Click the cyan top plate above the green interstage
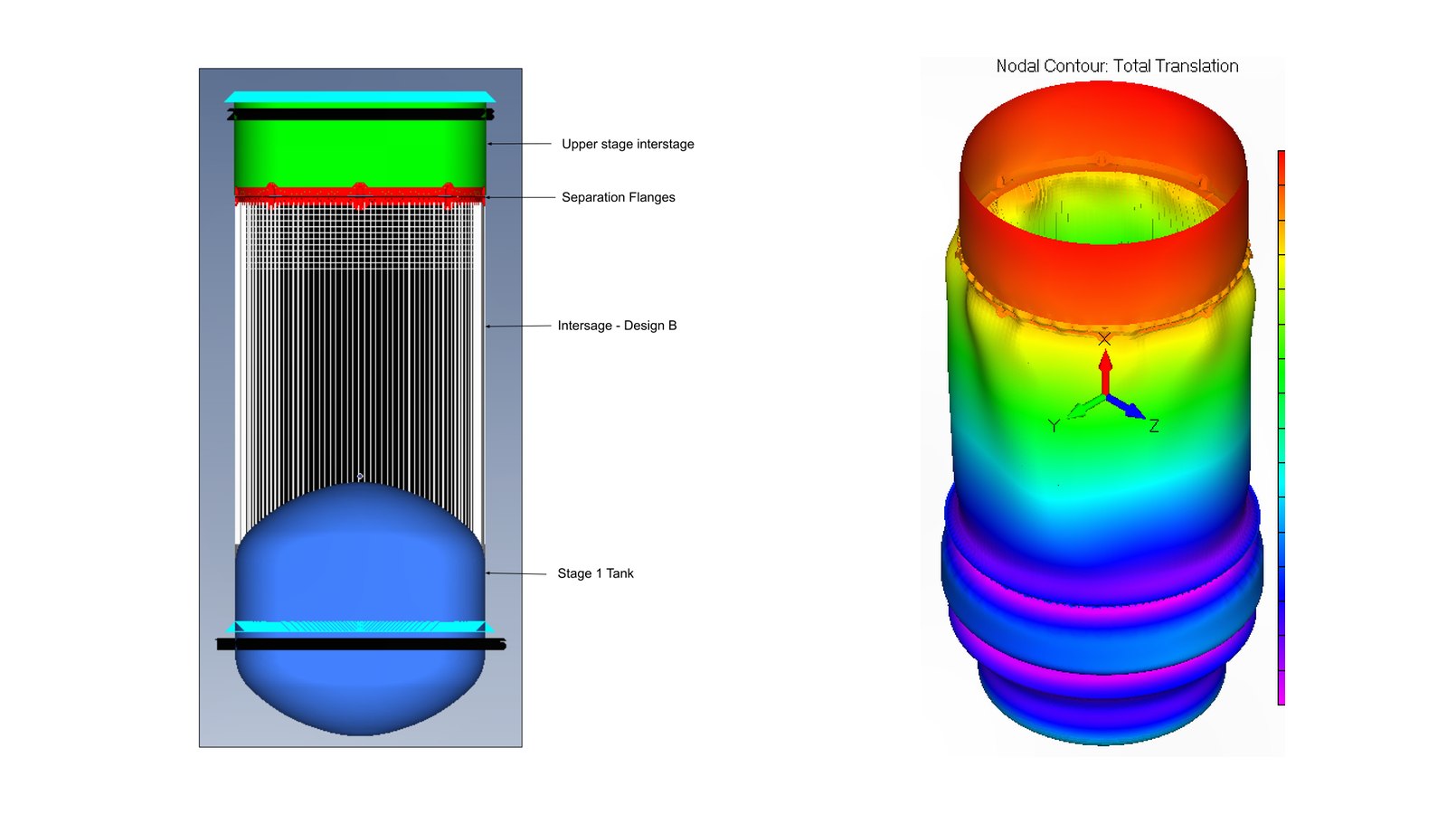Image resolution: width=1447 pixels, height=814 pixels. (x=360, y=97)
